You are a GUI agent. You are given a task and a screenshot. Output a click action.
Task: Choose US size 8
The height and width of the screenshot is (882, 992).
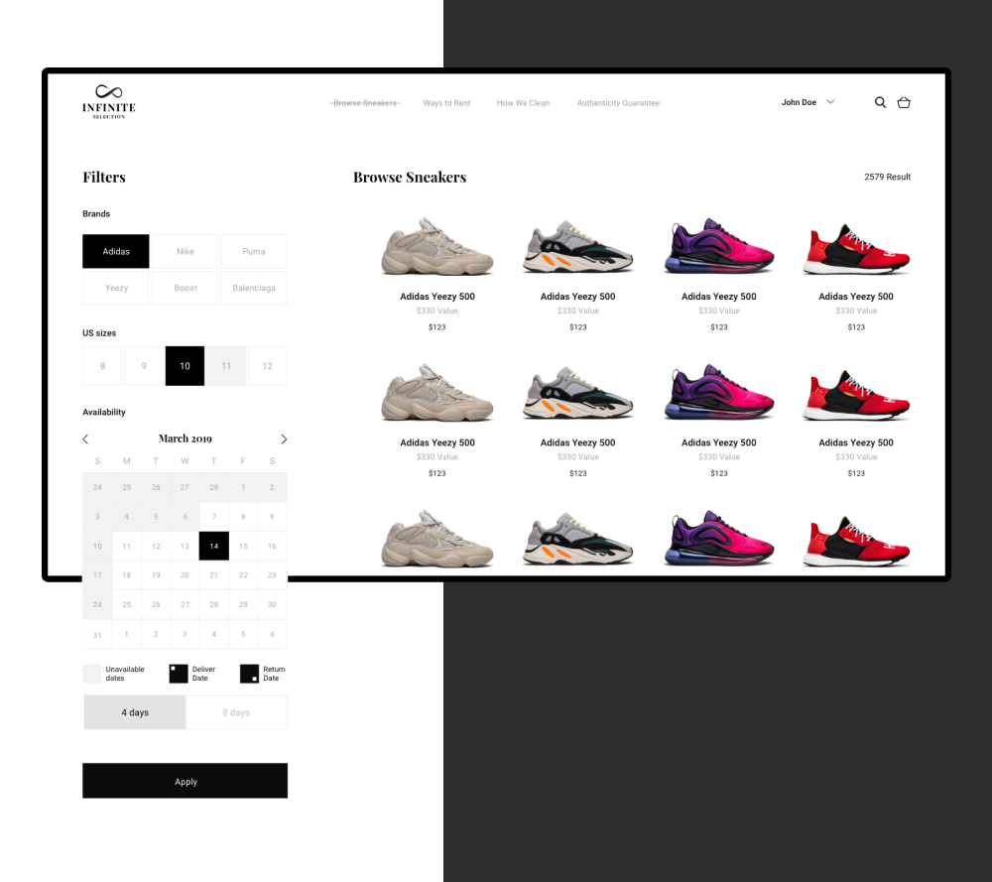click(102, 366)
